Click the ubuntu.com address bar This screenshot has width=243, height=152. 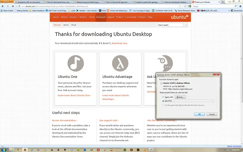click(99, 6)
